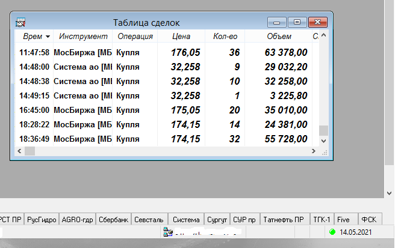This screenshot has height=248, width=401.
Task: Click the date 14.05.2021 in status bar
Action: point(355,232)
